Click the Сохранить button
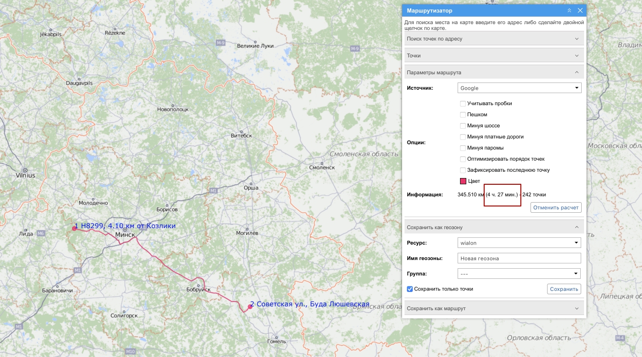 point(564,289)
